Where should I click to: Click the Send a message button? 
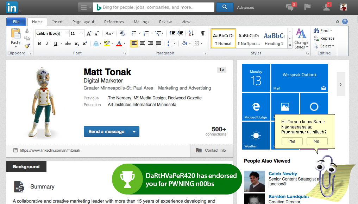(106, 132)
